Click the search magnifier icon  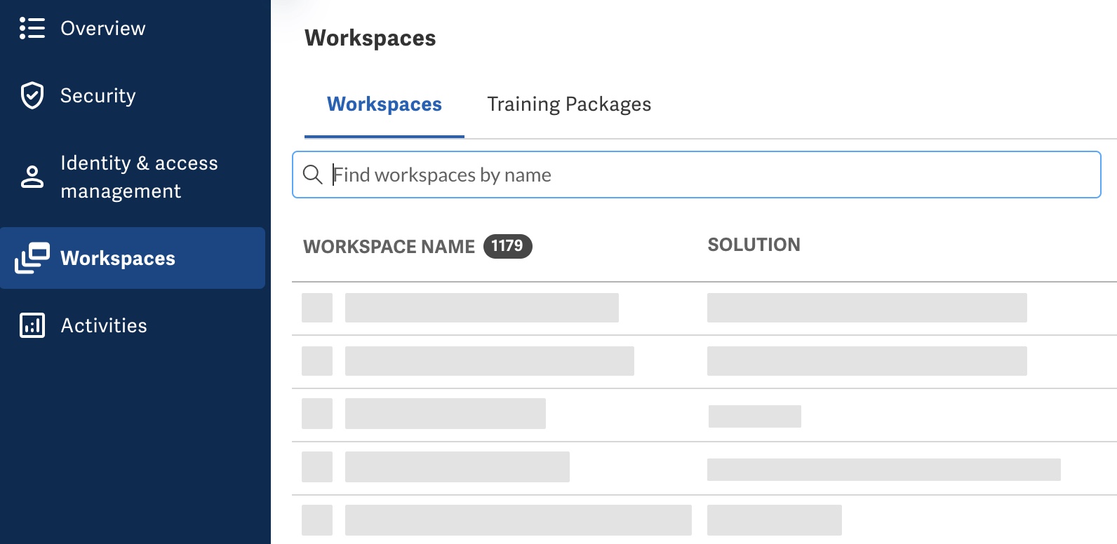[x=312, y=175]
